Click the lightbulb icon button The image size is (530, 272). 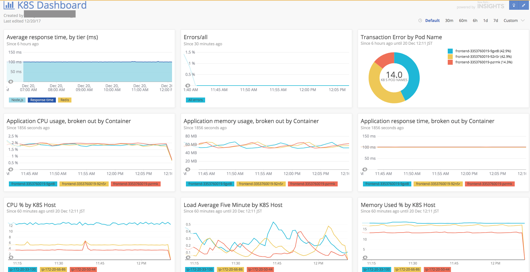(514, 5)
